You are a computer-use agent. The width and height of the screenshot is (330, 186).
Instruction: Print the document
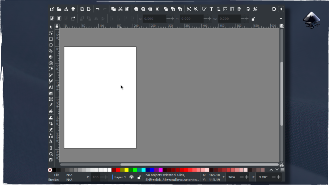click(73, 9)
